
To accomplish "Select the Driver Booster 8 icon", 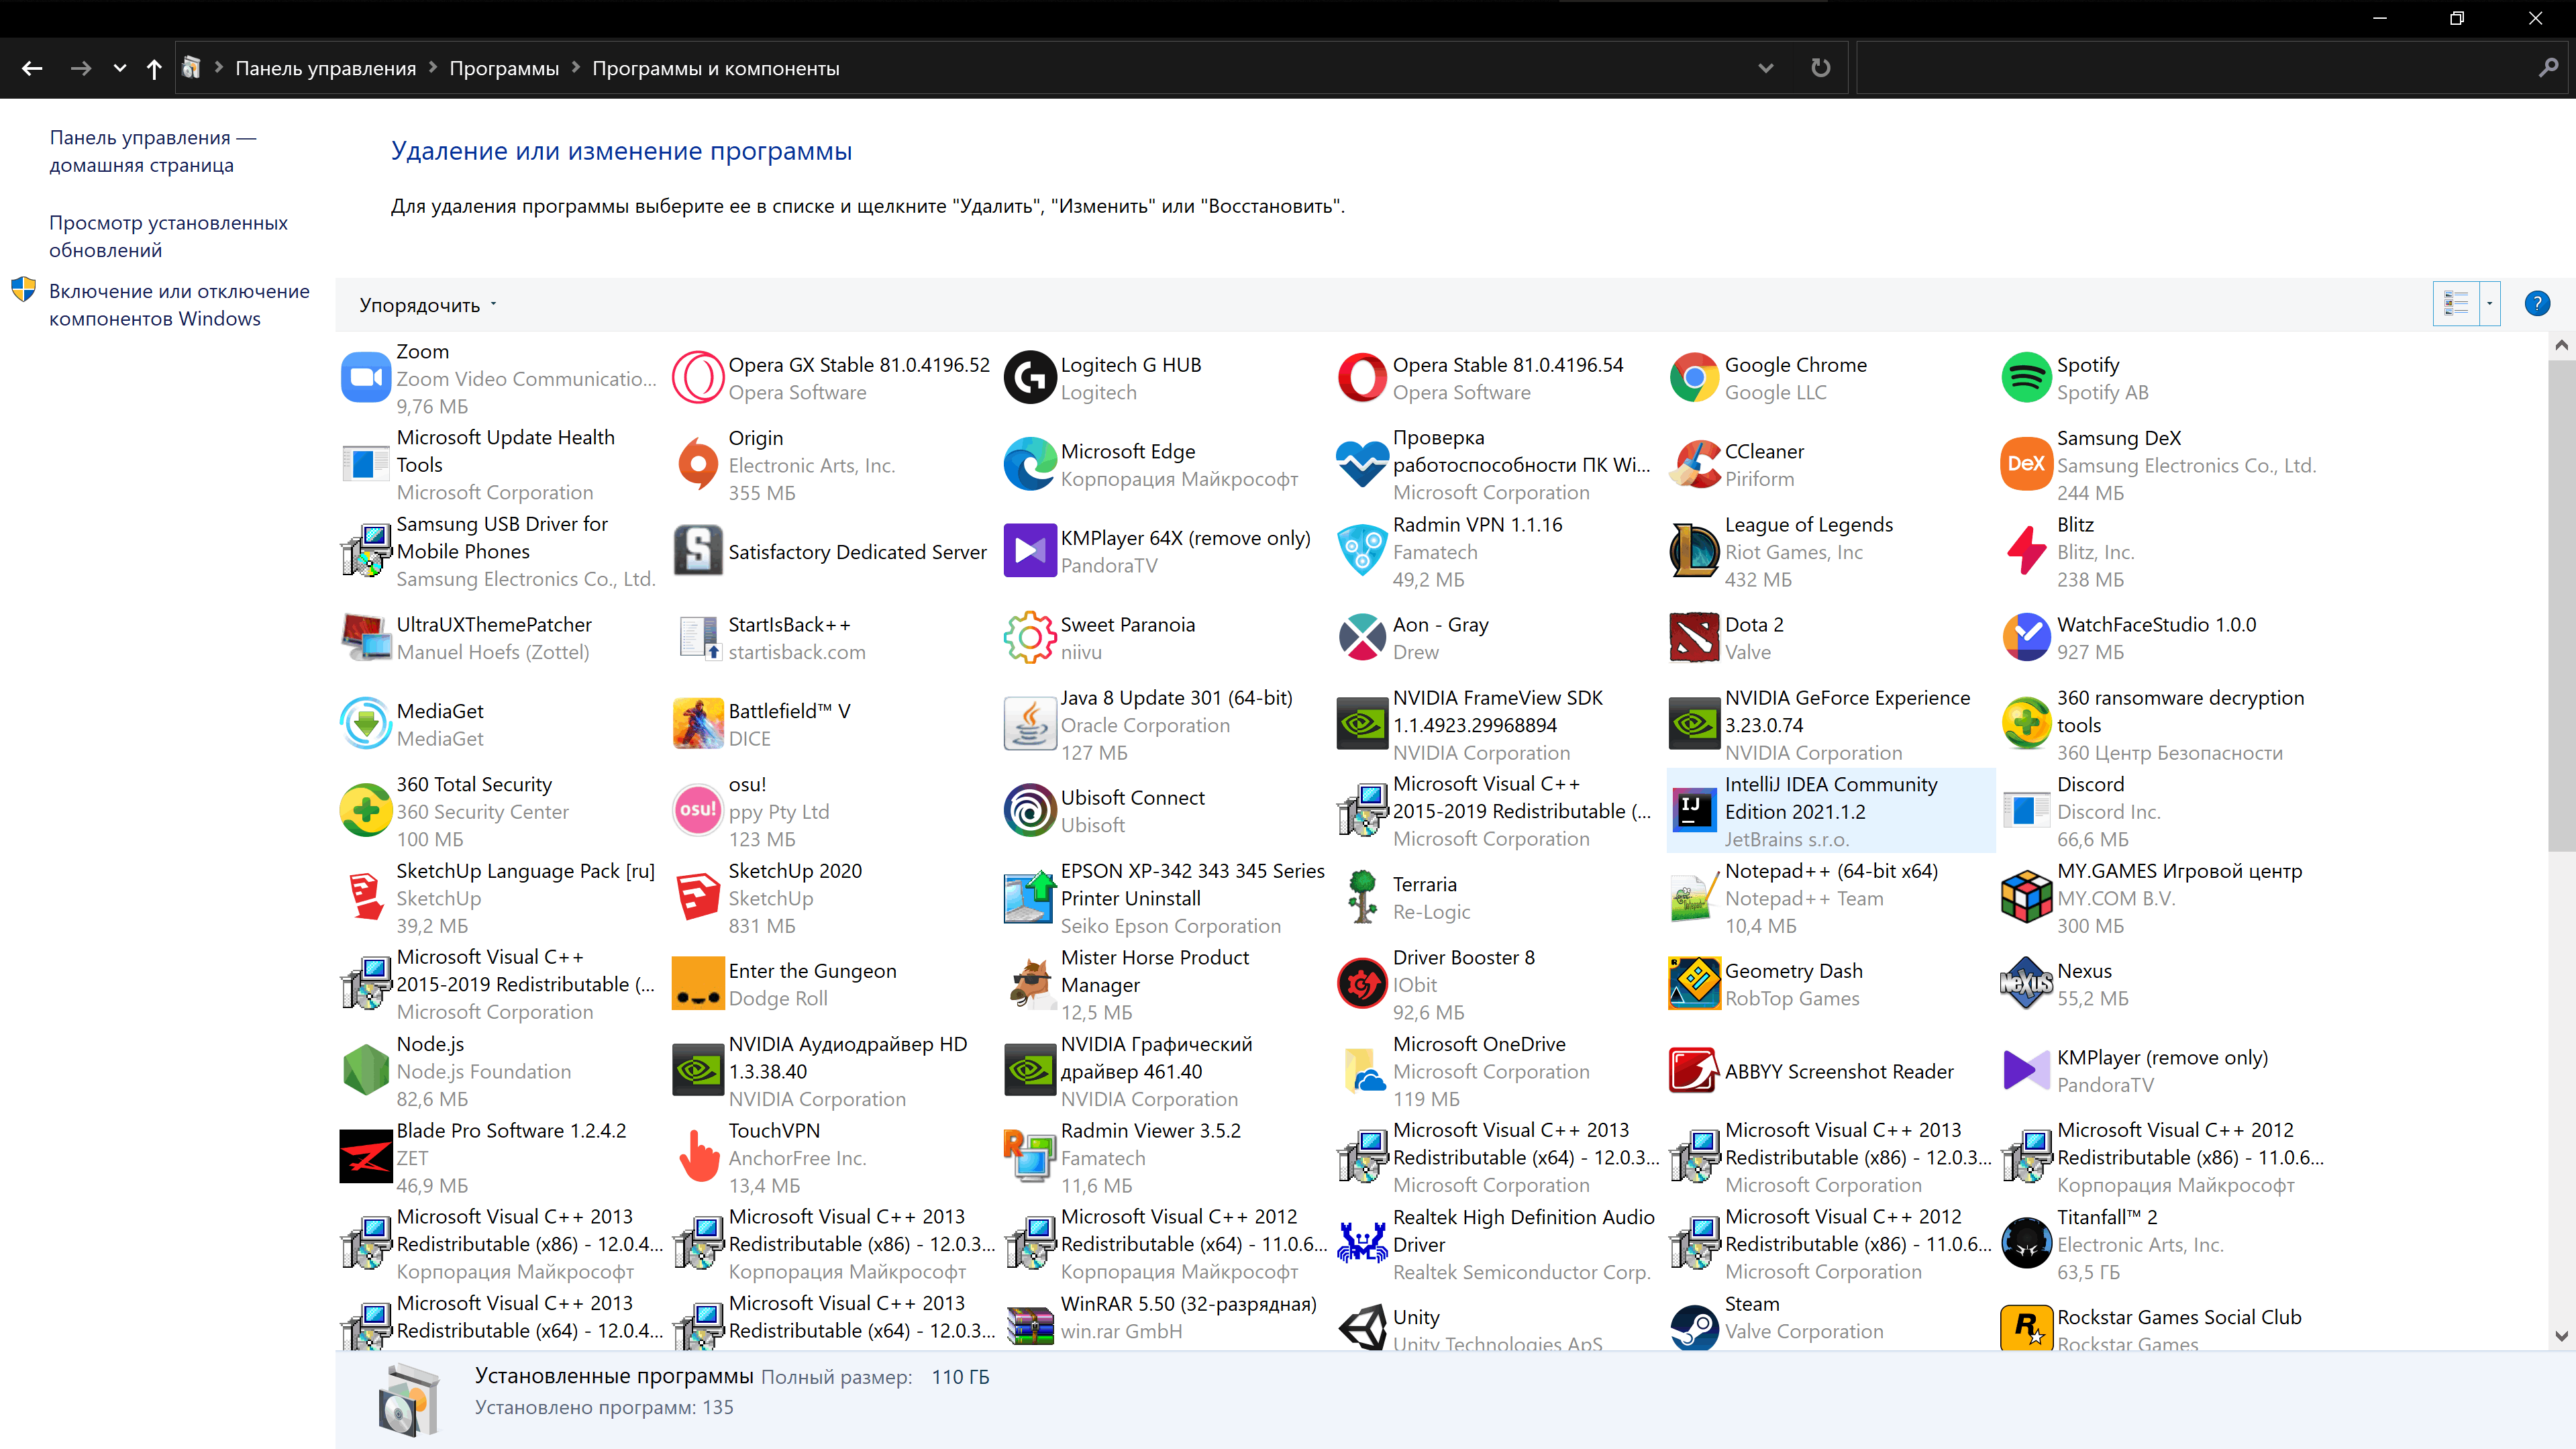I will tap(1362, 984).
